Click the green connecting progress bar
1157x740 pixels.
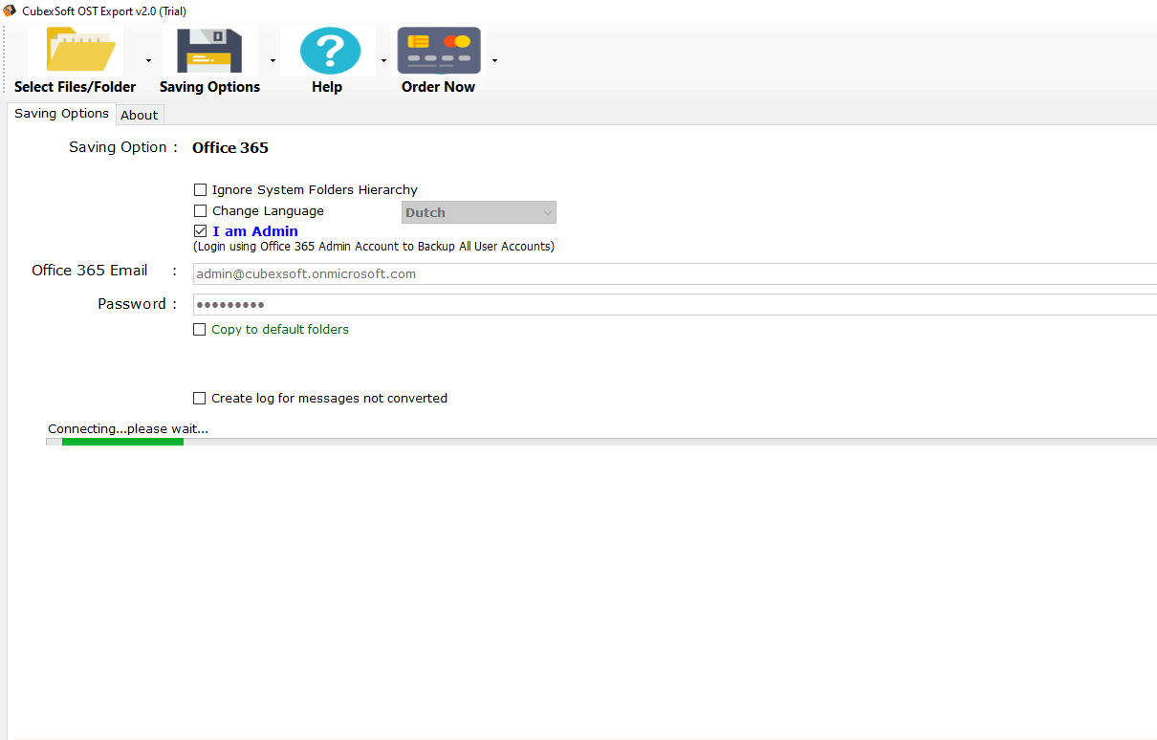pos(122,442)
